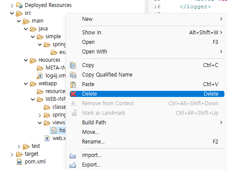
Task: Select the Copy menu entry text
Action: tap(88, 65)
